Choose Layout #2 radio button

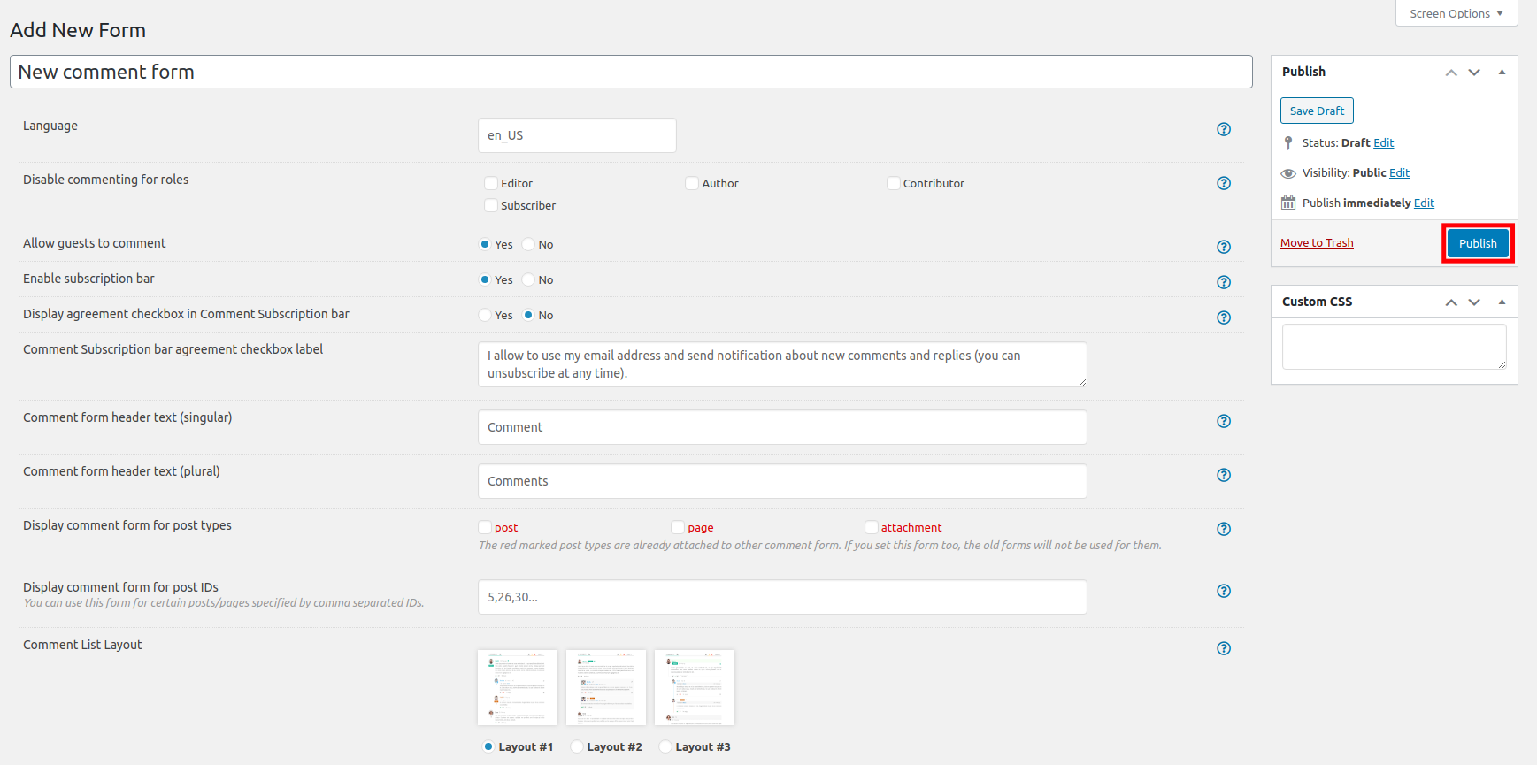pos(577,746)
